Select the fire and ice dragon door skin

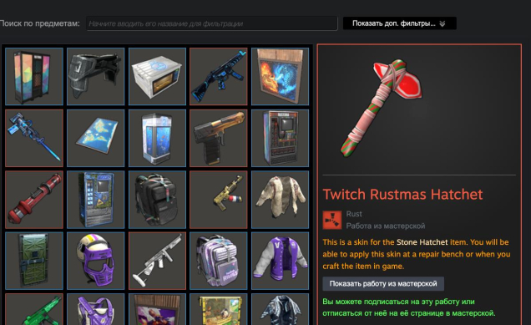coord(280,76)
